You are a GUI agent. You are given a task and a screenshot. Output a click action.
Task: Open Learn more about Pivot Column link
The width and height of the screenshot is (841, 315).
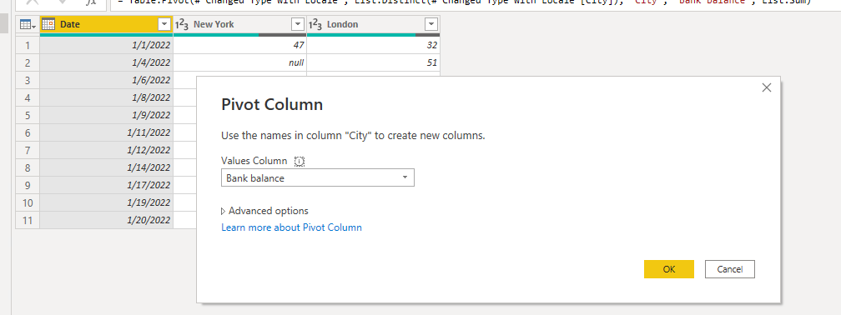[x=291, y=227]
